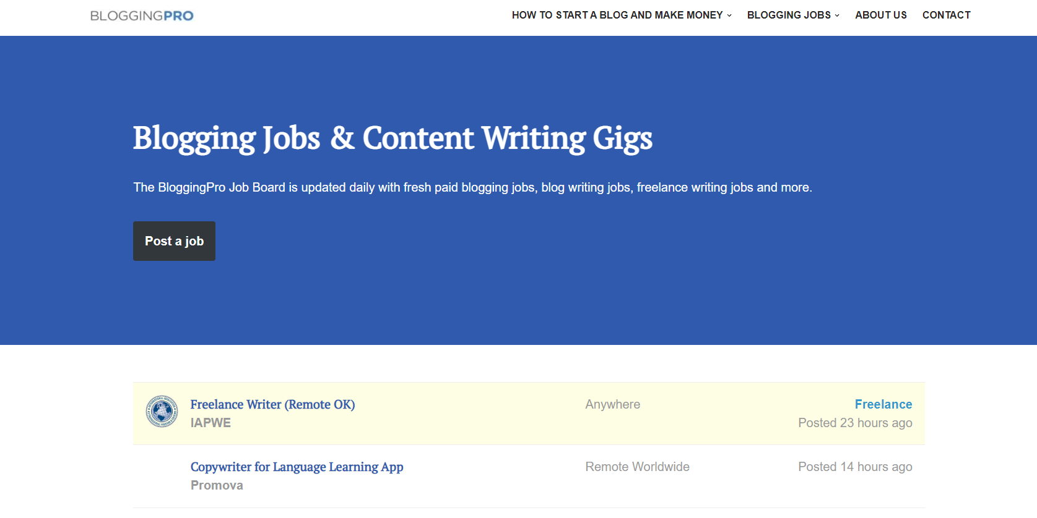Click the BloggingPro logo
The image size is (1037, 518).
click(x=142, y=15)
